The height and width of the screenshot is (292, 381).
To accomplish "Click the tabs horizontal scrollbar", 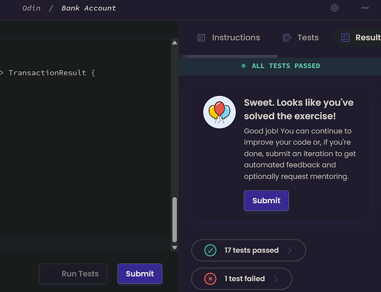I will (229, 57).
